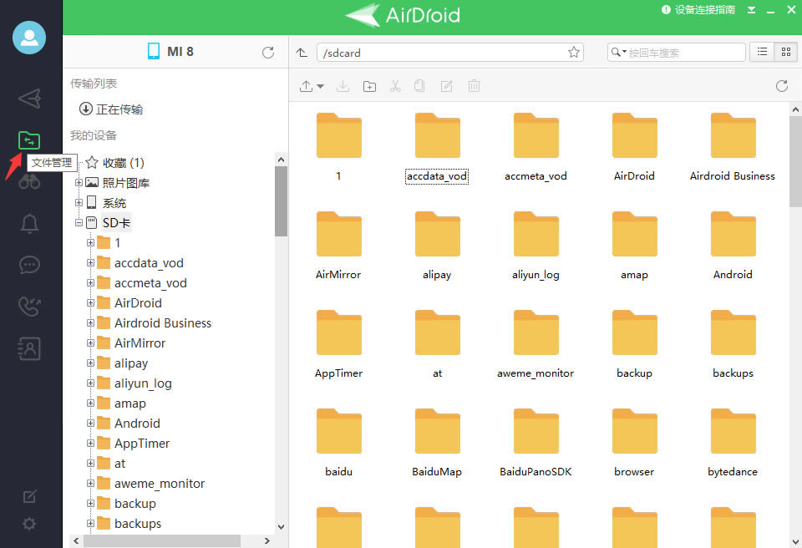The image size is (802, 548).
Task: Click the settings gear icon
Action: coord(29,523)
